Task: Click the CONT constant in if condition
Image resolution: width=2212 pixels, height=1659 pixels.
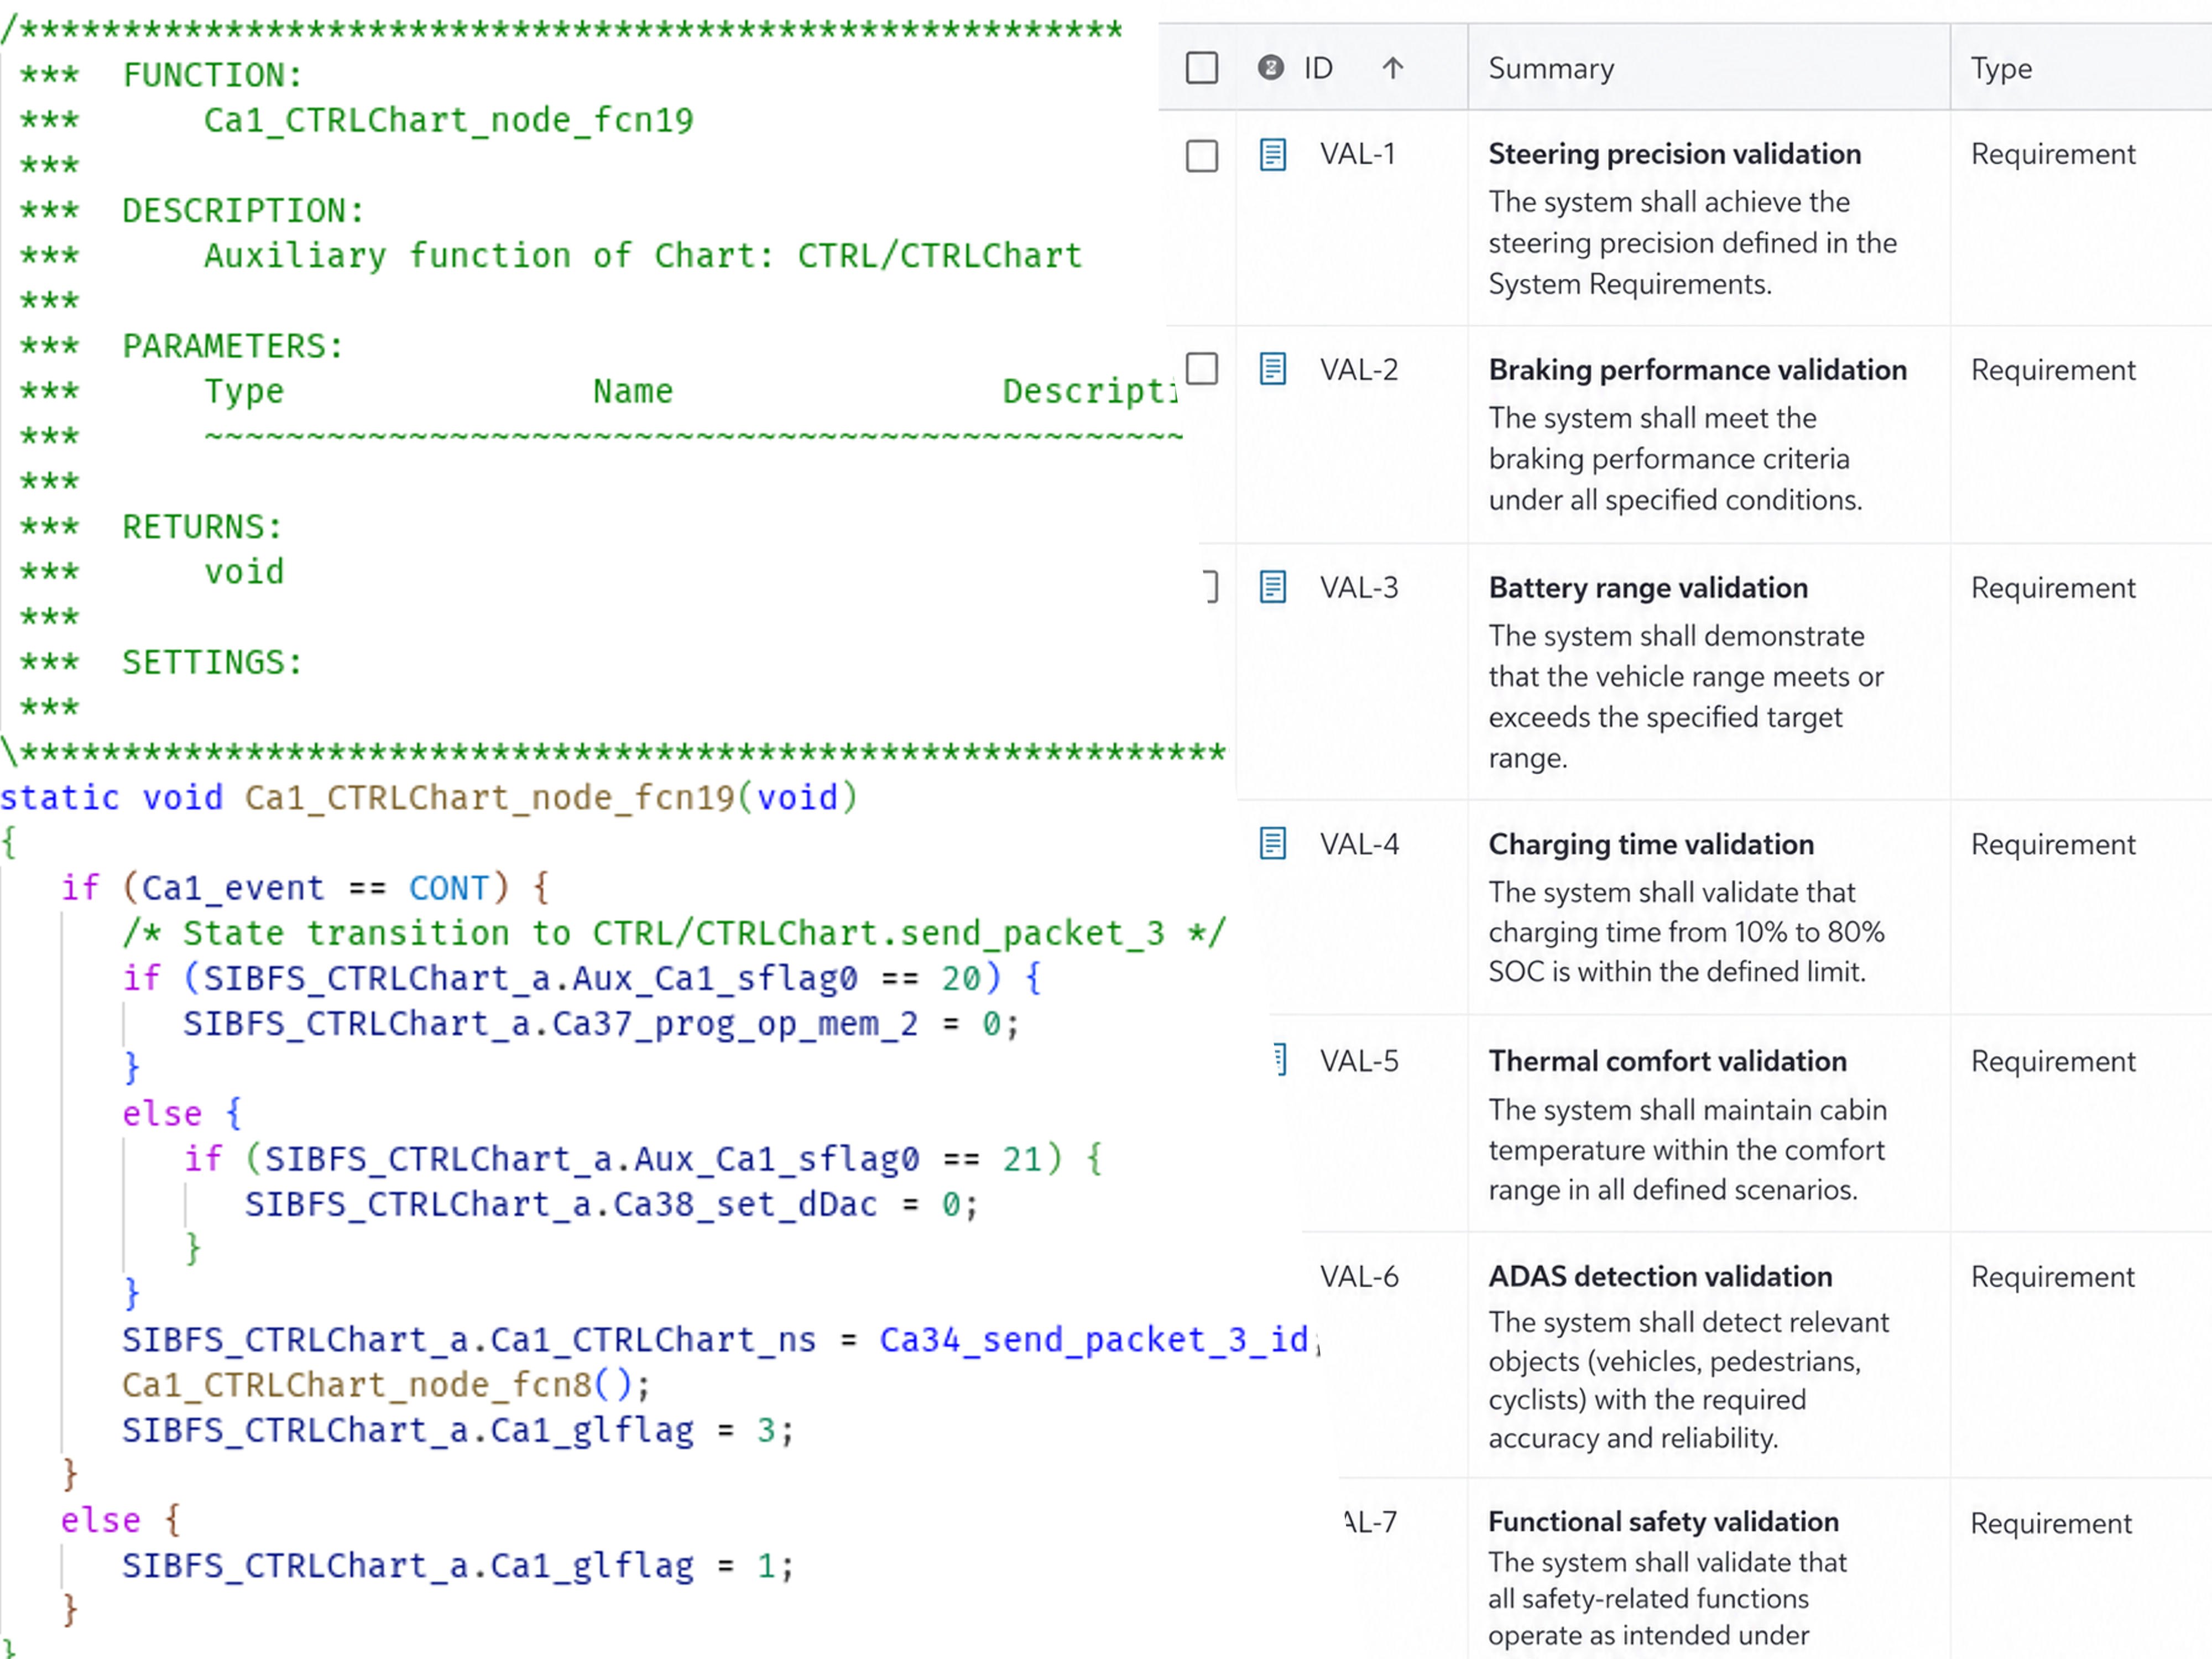Action: 448,888
